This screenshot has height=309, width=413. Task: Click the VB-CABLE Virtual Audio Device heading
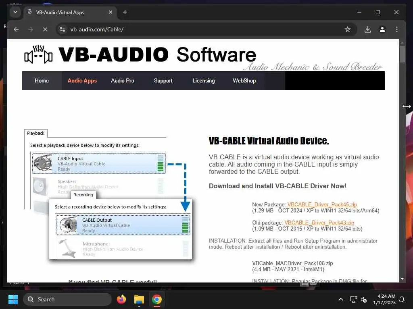(x=269, y=141)
